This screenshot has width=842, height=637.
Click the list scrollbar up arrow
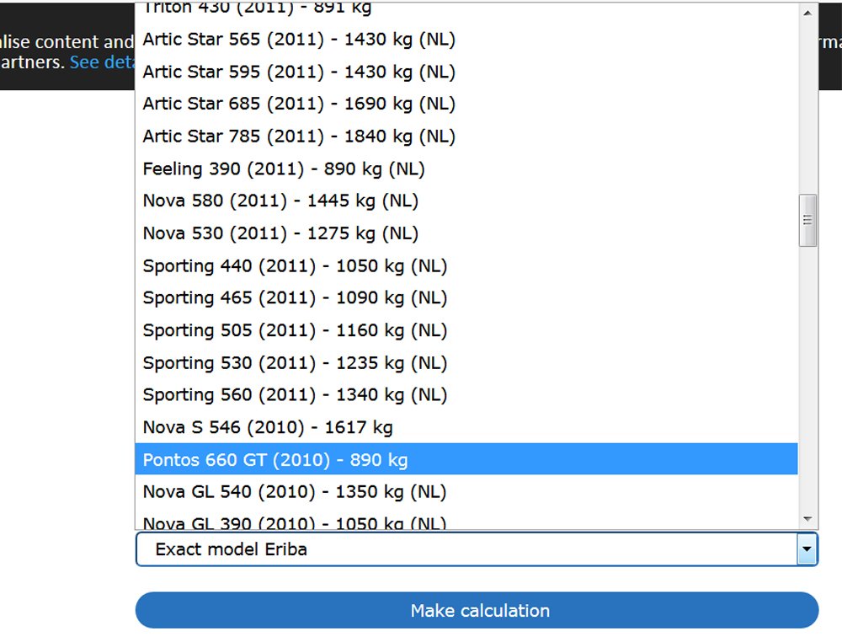(x=807, y=13)
